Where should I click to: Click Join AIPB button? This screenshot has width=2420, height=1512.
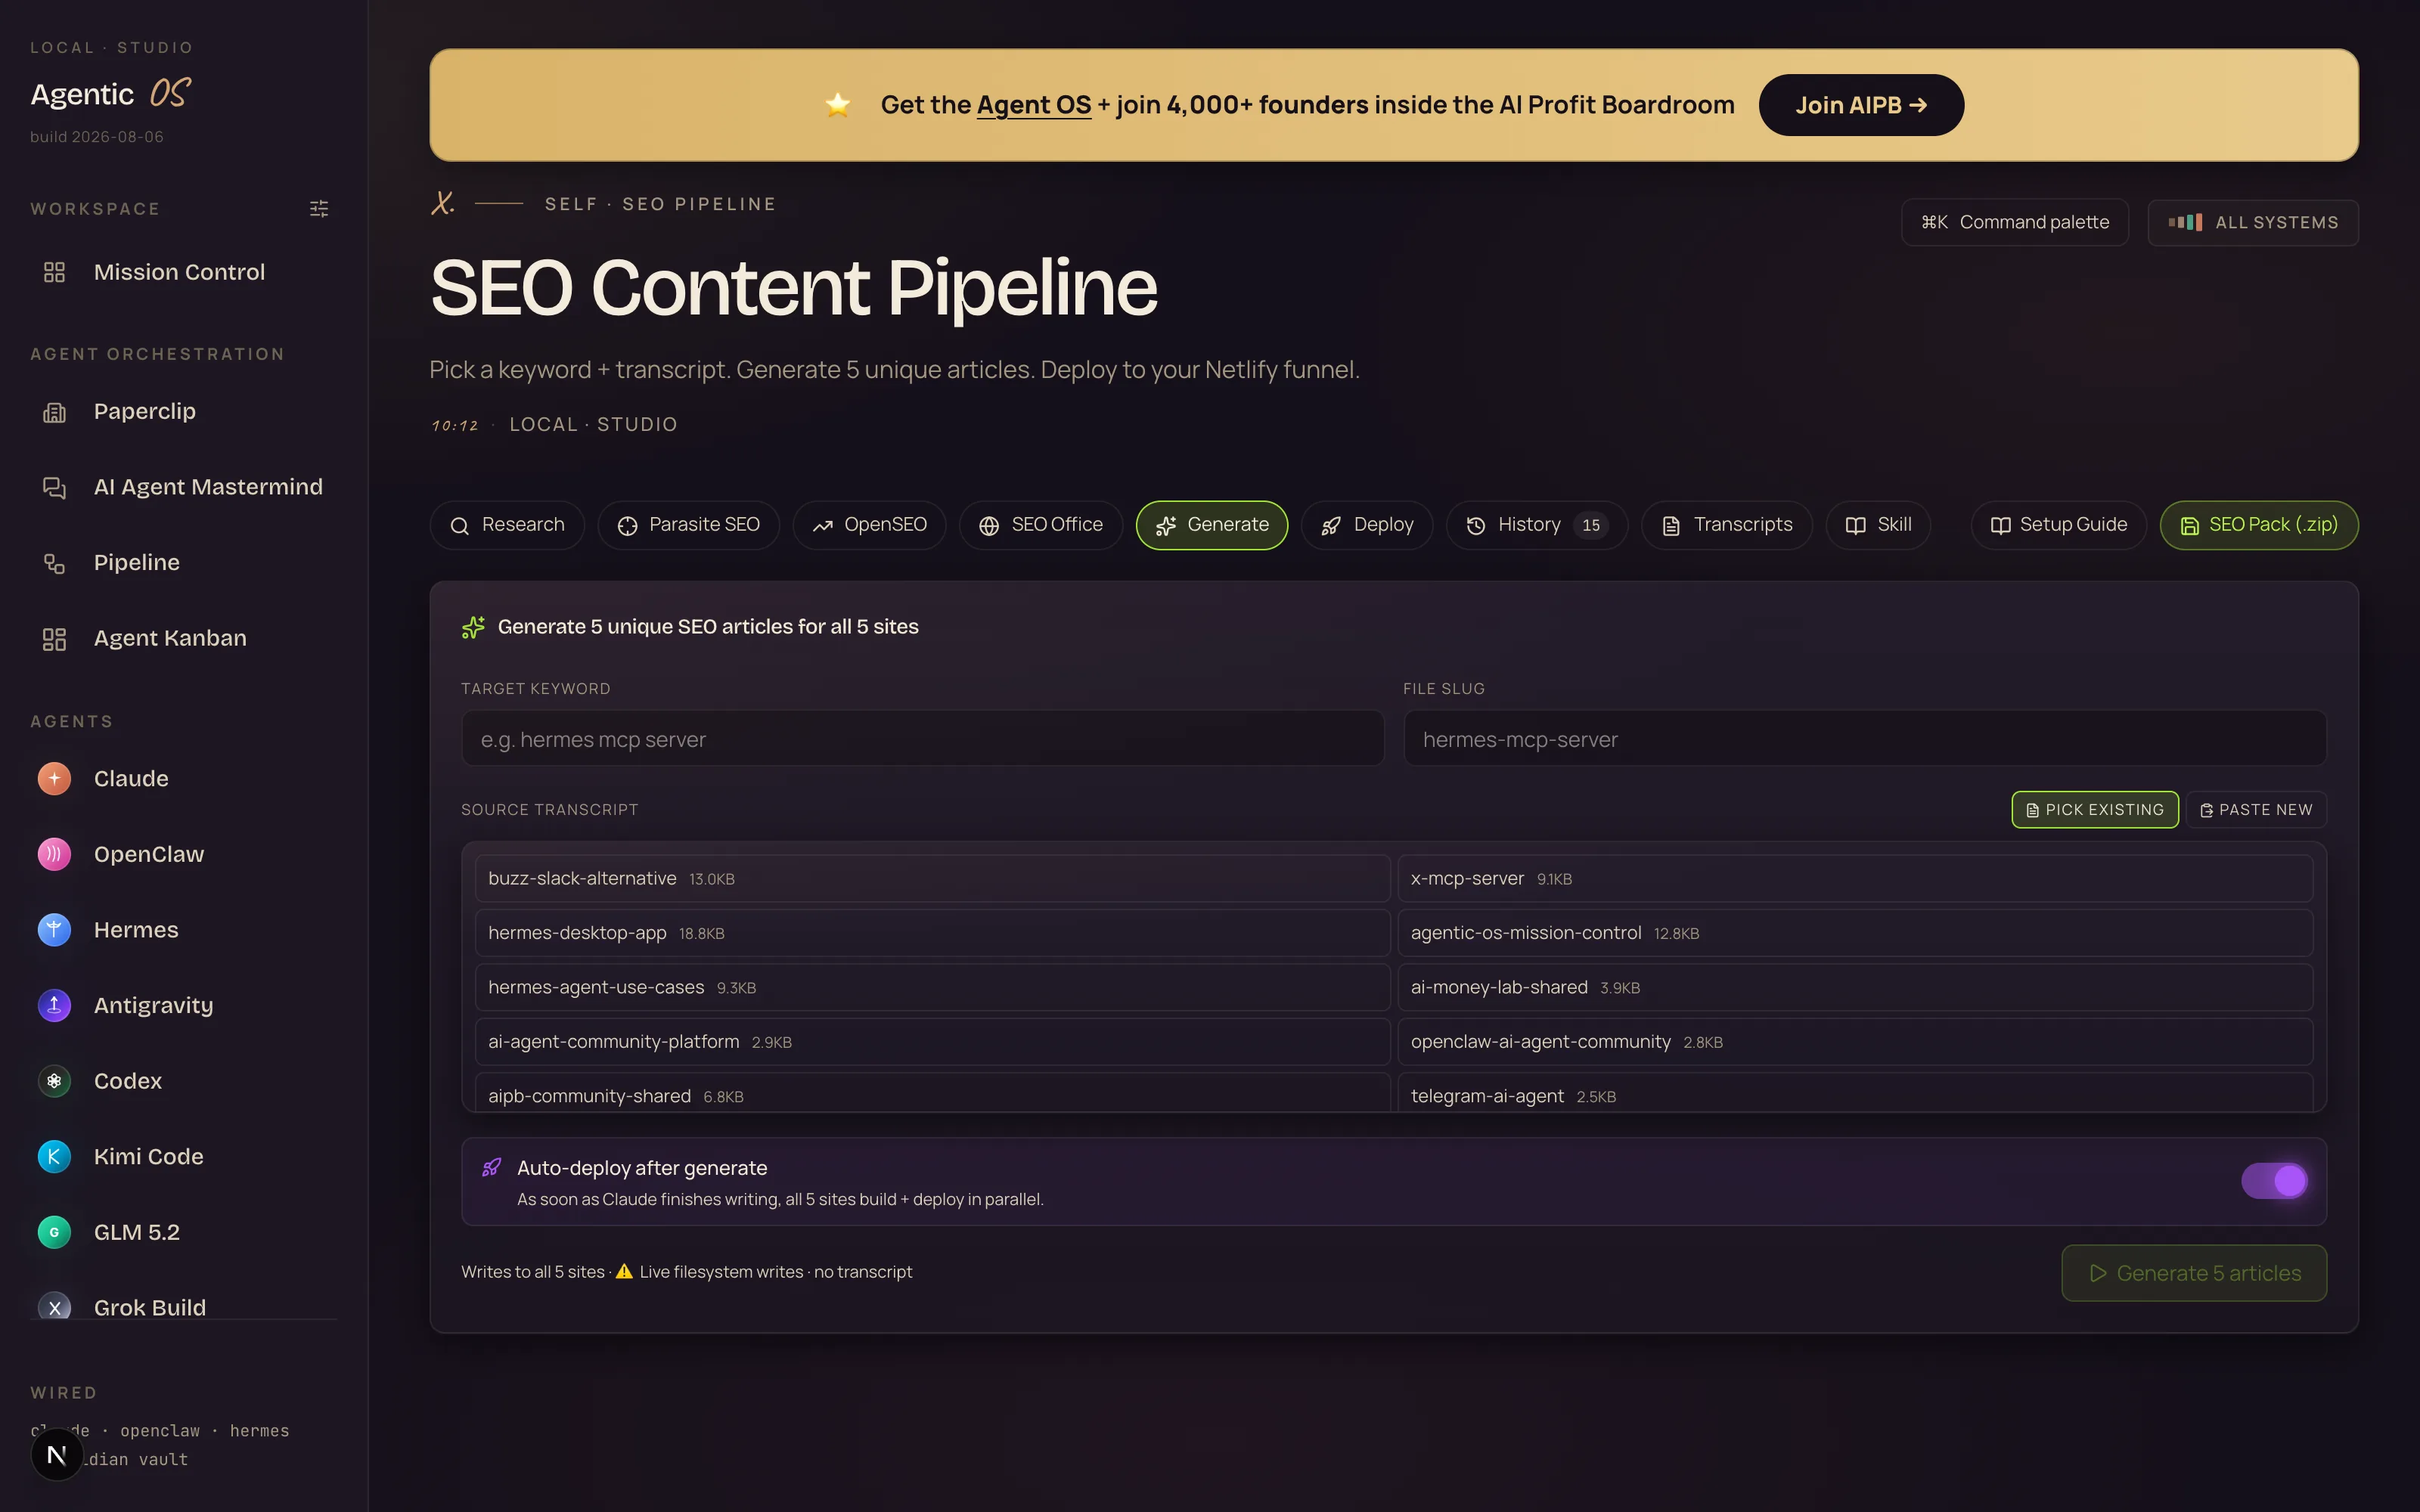tap(1861, 105)
